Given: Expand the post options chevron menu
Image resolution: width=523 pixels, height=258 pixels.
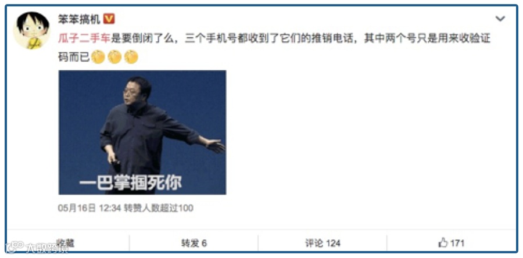Looking at the screenshot, I should coord(500,19).
